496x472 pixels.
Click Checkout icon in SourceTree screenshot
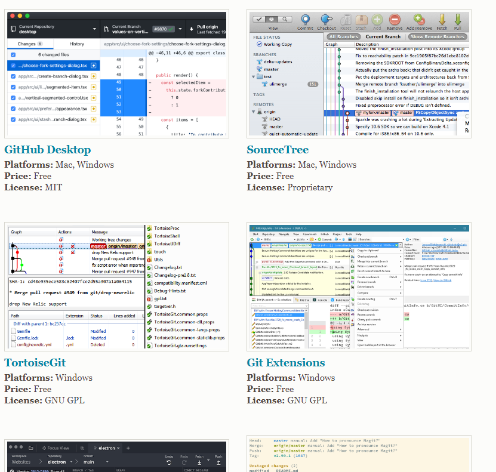(x=326, y=20)
